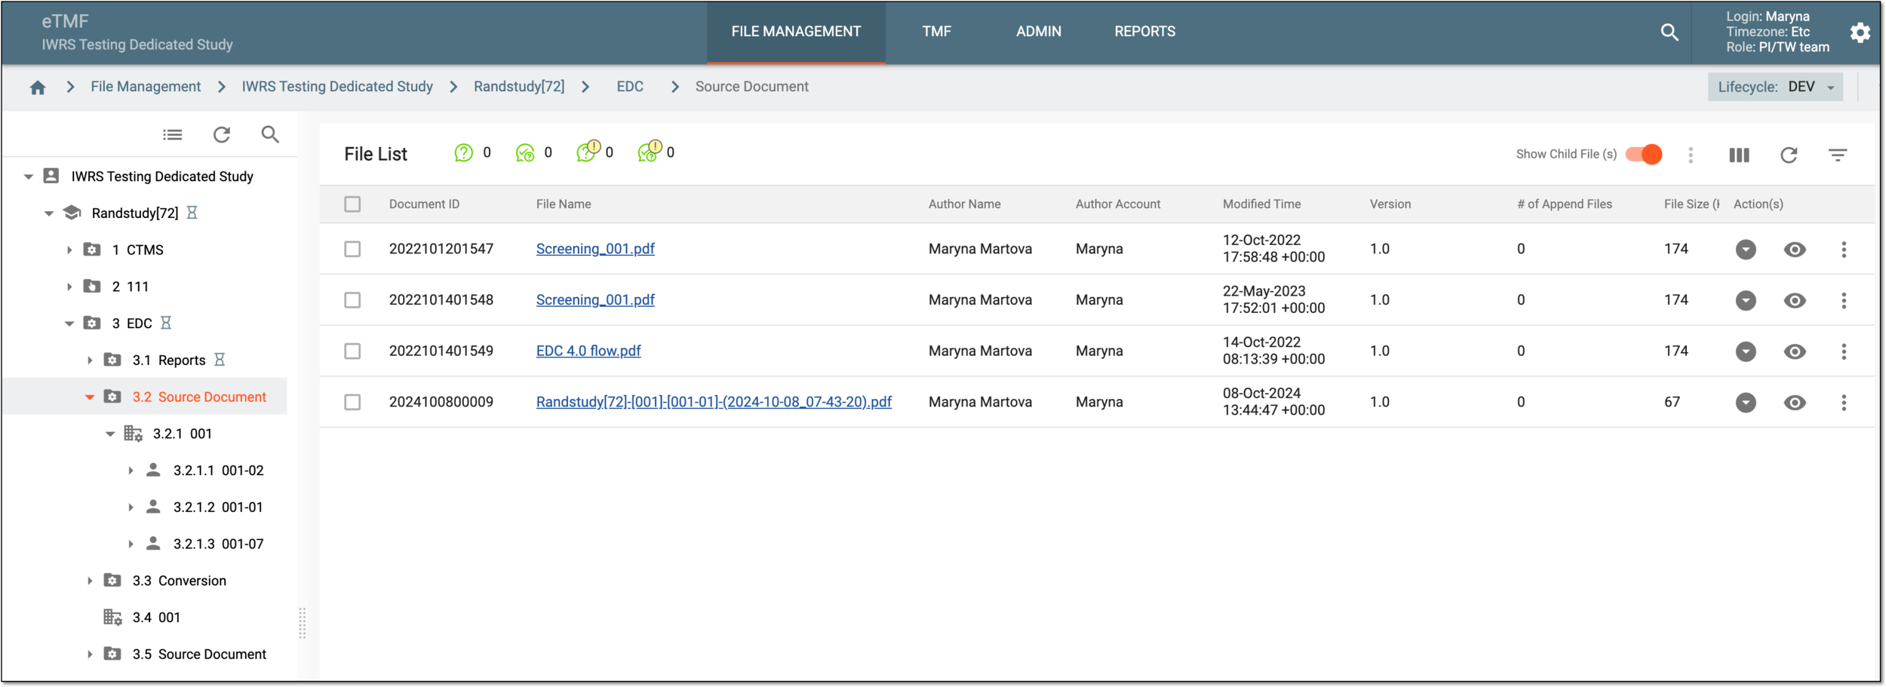Screen dimensions: 1886x687
Task: Preview EDC 4.0 flow.pdf with eye icon
Action: pos(1795,352)
